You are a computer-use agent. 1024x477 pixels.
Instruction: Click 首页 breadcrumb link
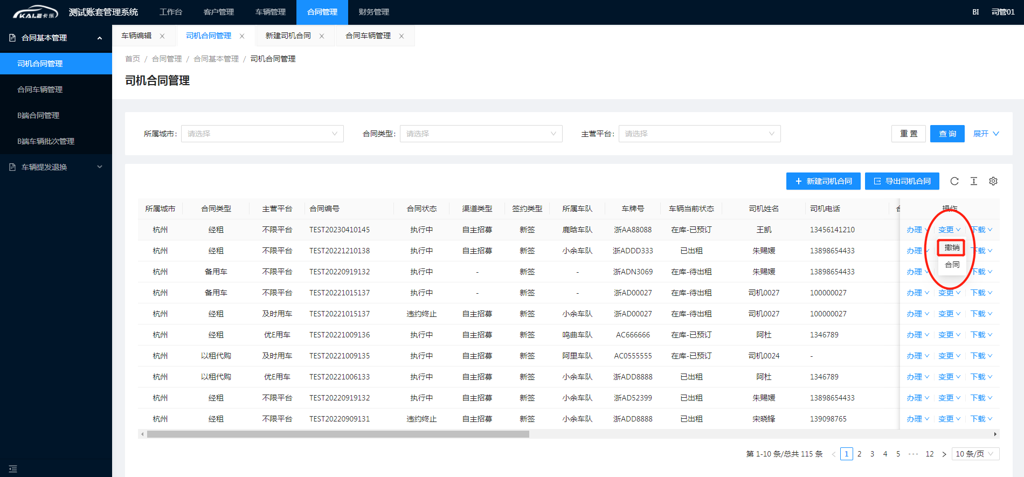click(x=133, y=59)
